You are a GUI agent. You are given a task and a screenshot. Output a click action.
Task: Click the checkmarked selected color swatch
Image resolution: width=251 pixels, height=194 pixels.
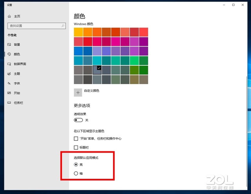(97, 70)
